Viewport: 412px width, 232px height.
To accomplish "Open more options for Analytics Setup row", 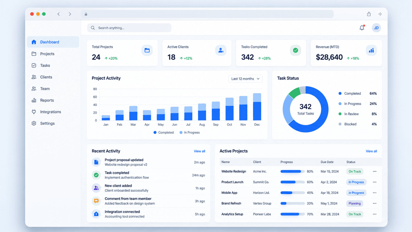I will [x=374, y=214].
